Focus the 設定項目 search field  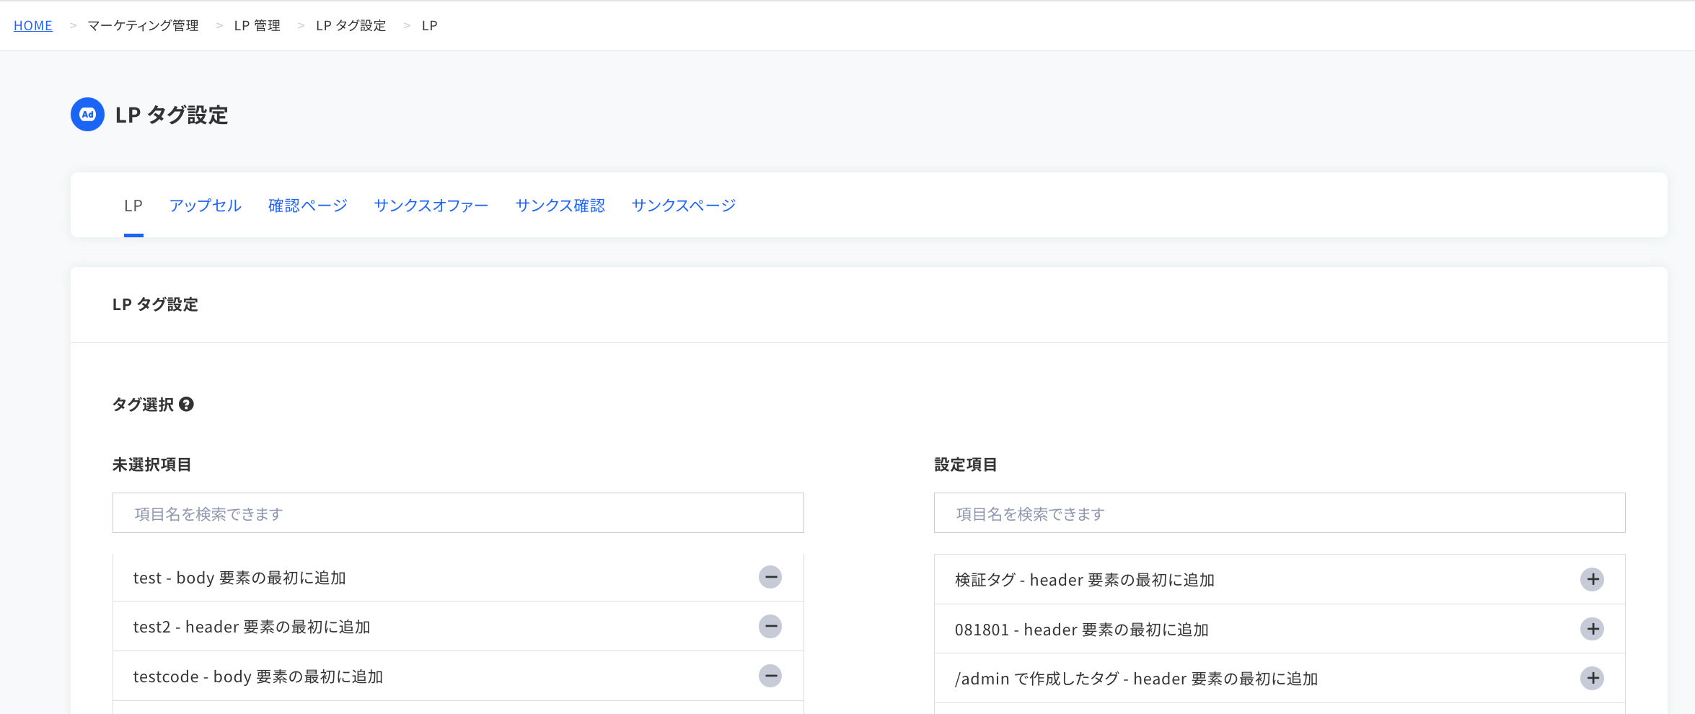tap(1280, 513)
